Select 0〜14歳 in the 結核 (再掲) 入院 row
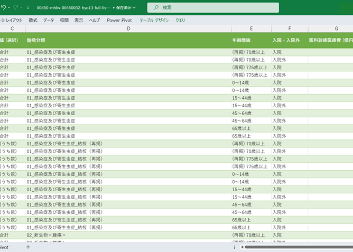353x252 pixels. pos(251,174)
